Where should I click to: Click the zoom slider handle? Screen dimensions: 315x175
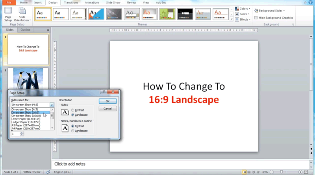[x=281, y=172]
